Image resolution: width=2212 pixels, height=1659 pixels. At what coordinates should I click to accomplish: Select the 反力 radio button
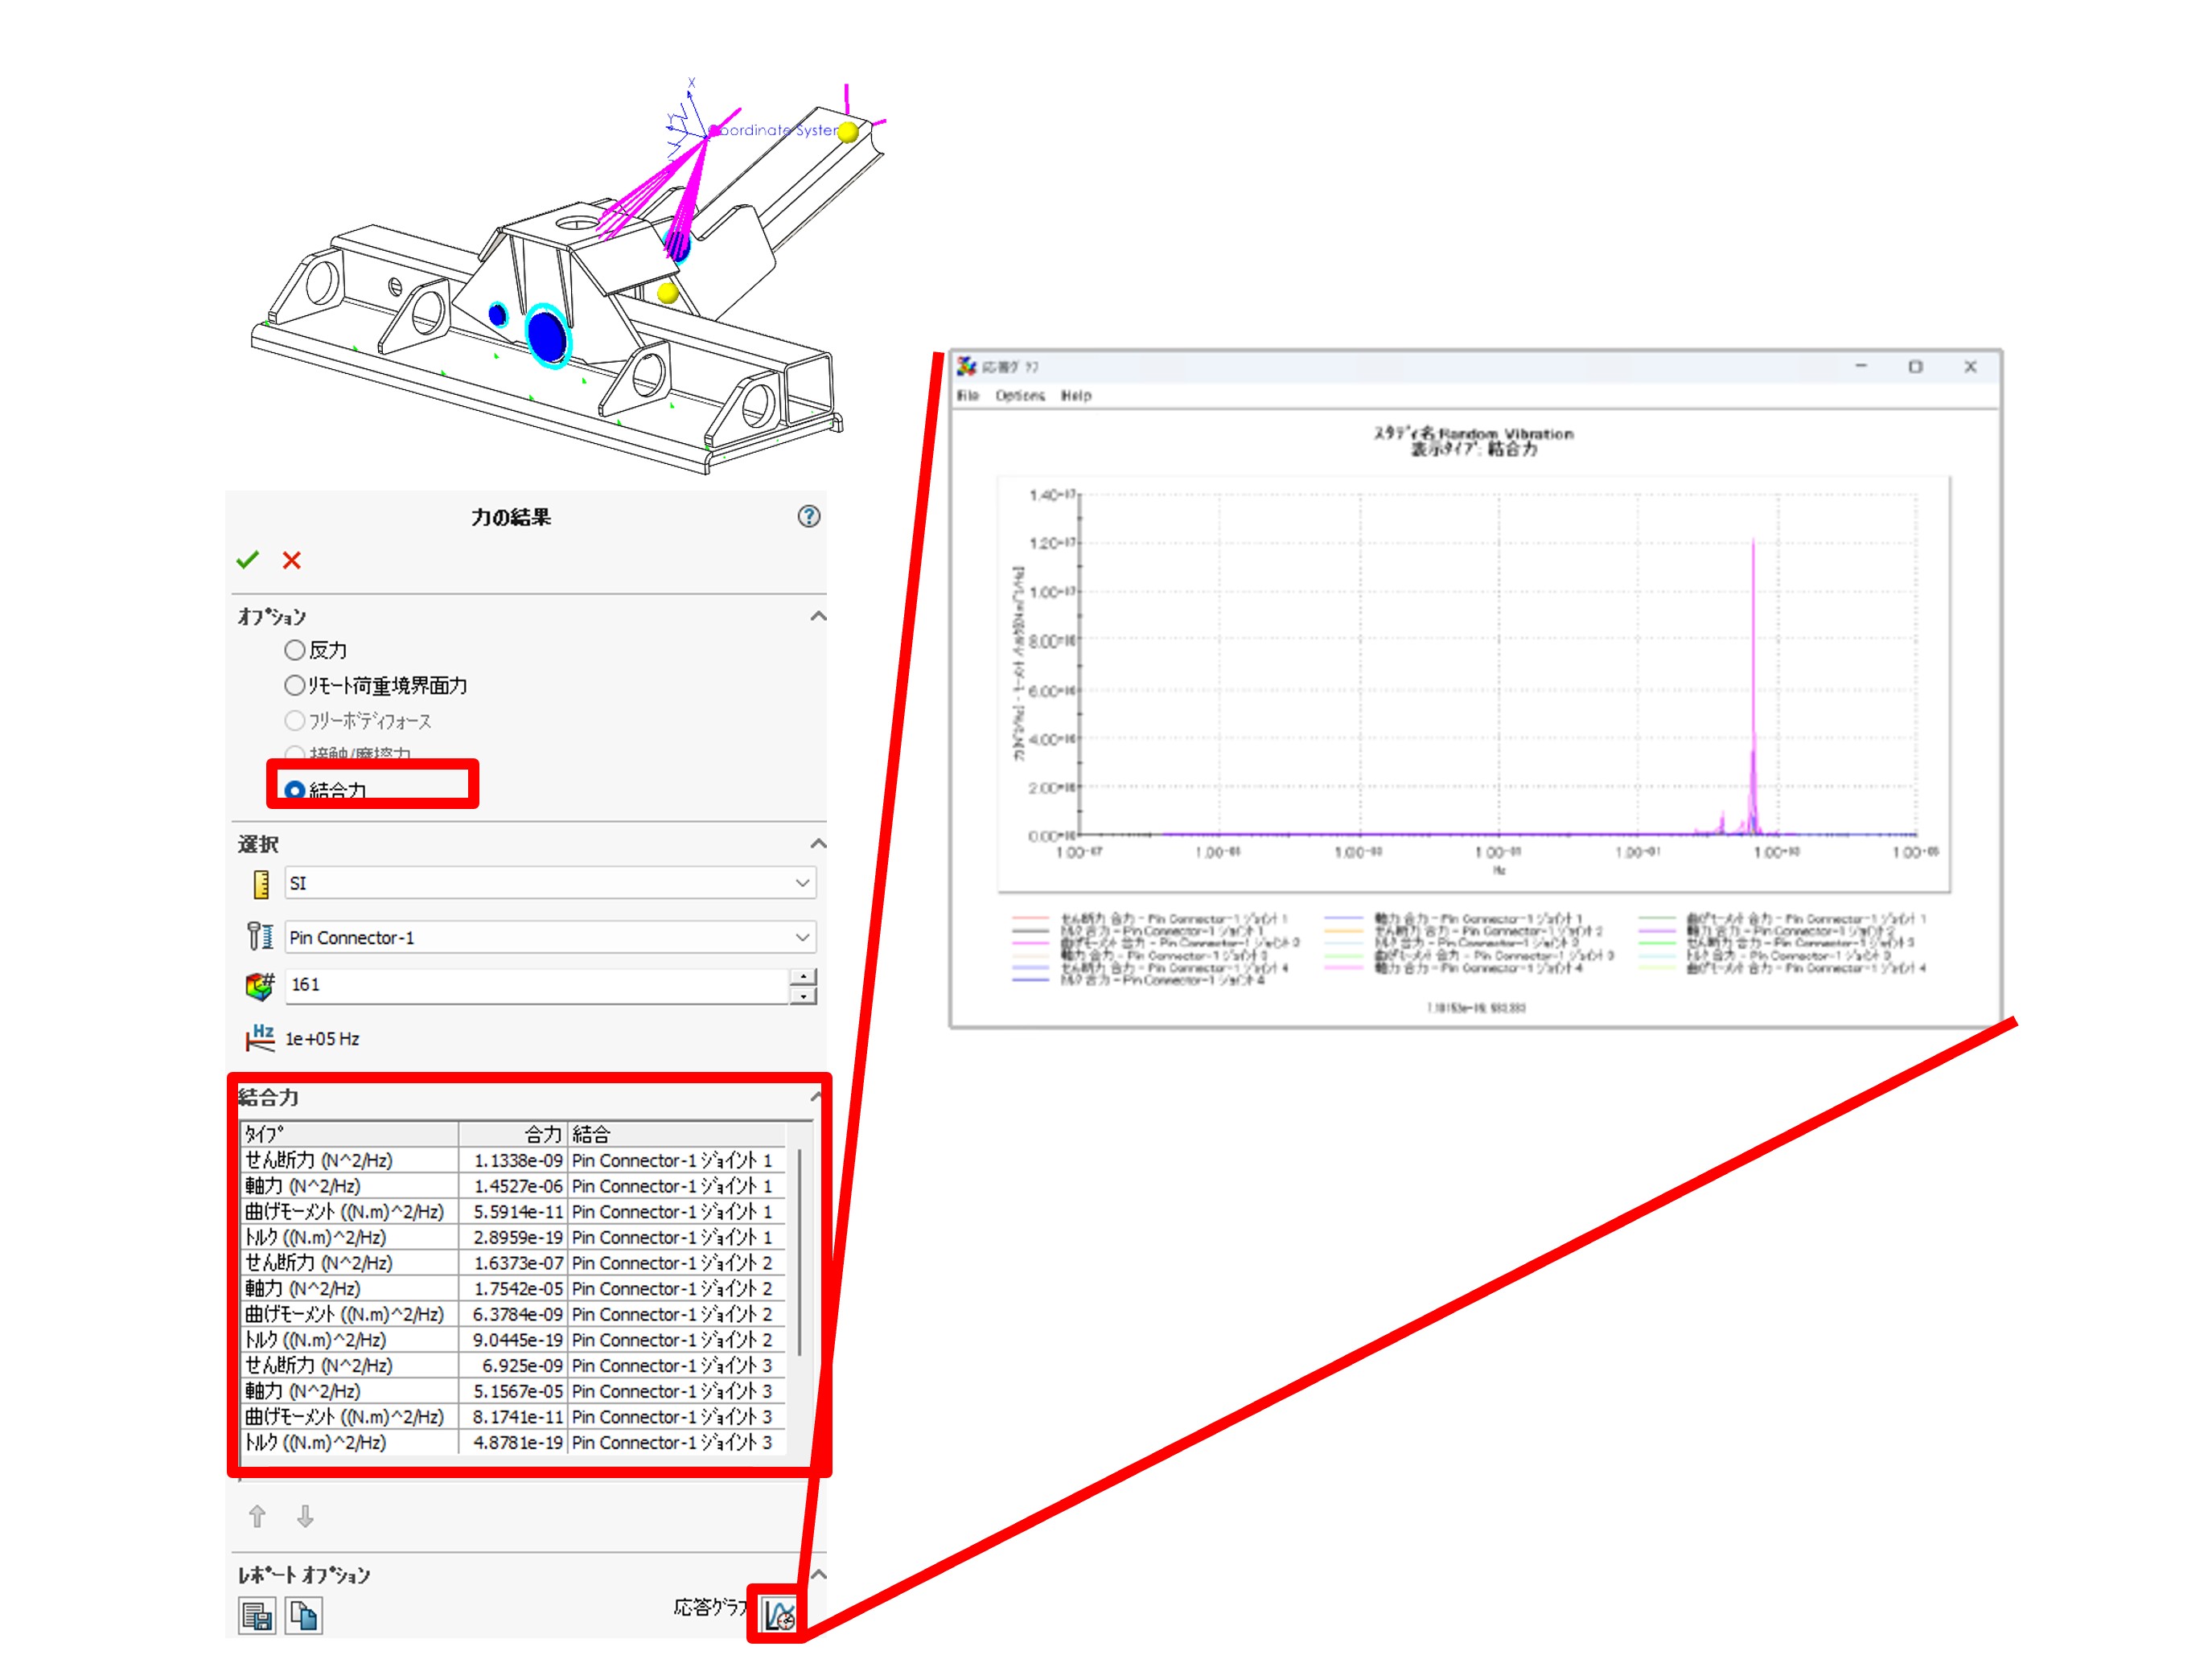294,650
